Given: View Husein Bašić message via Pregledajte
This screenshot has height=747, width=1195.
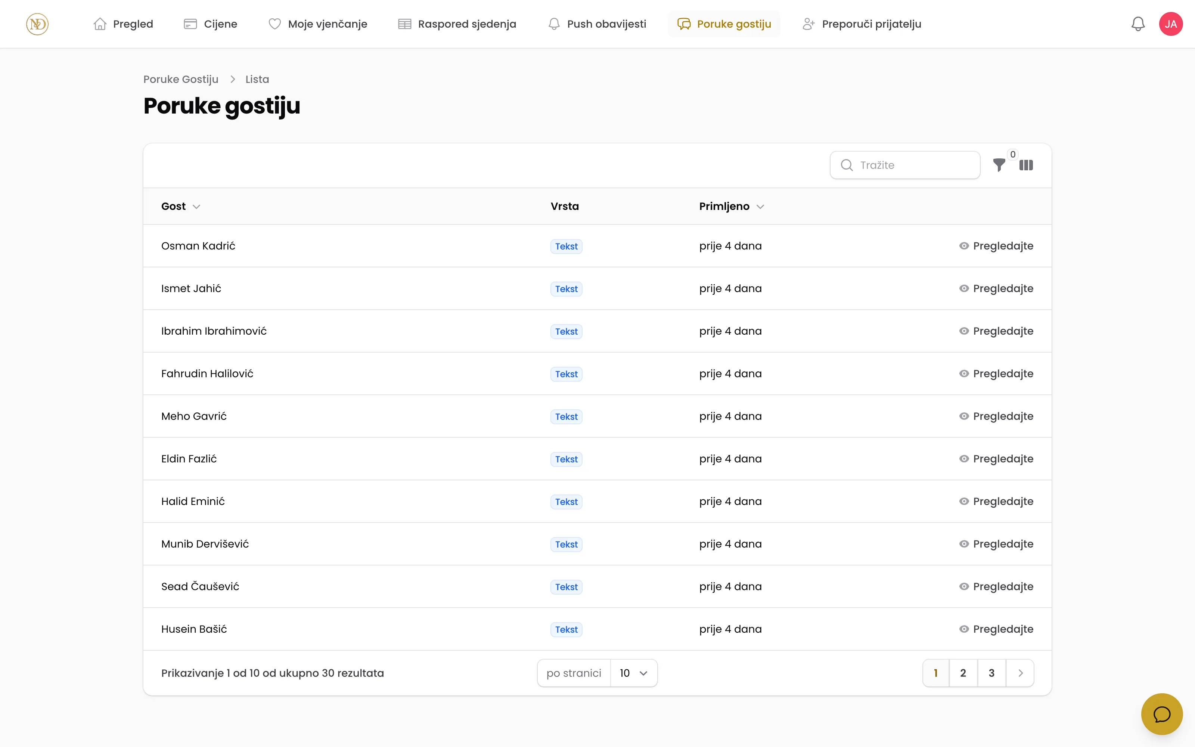Looking at the screenshot, I should point(996,629).
